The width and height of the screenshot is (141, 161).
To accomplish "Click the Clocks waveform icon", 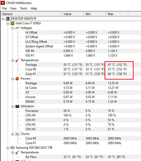I will click(17, 134).
